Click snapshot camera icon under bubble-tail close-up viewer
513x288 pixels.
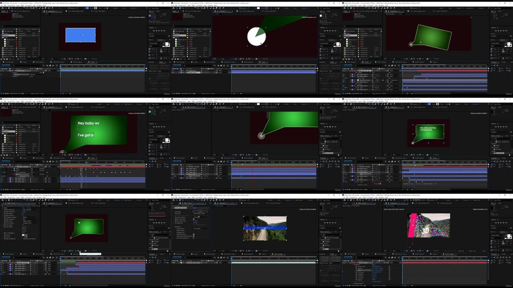pyautogui.click(x=256, y=155)
